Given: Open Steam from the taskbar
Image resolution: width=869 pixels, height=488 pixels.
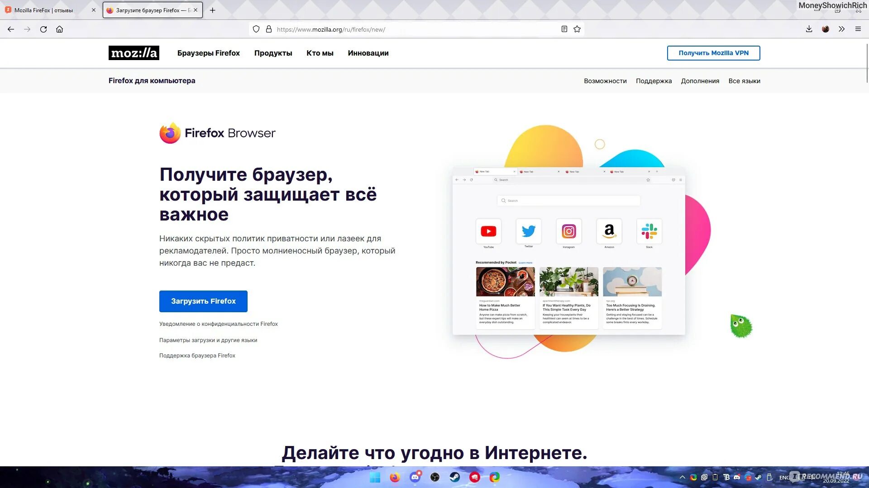Looking at the screenshot, I should click(454, 477).
